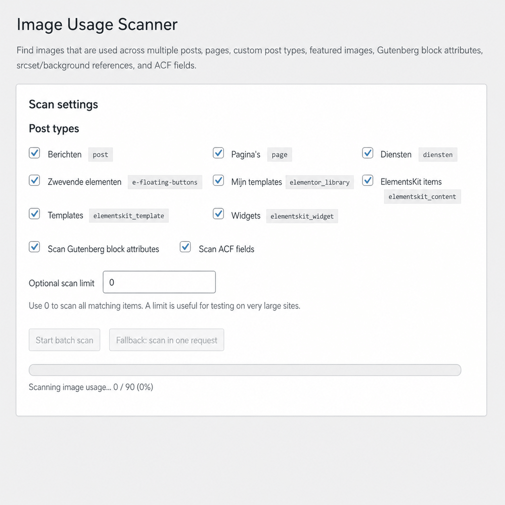Click the Optional scan limit field

[x=159, y=282]
